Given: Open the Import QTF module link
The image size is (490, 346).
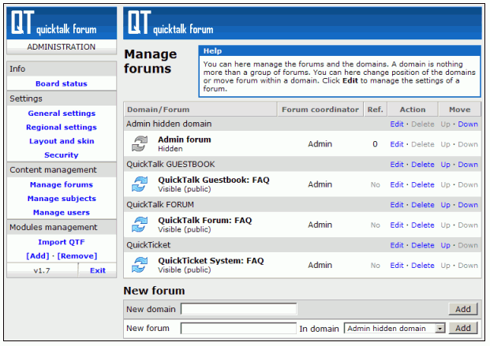Looking at the screenshot, I should pos(62,242).
